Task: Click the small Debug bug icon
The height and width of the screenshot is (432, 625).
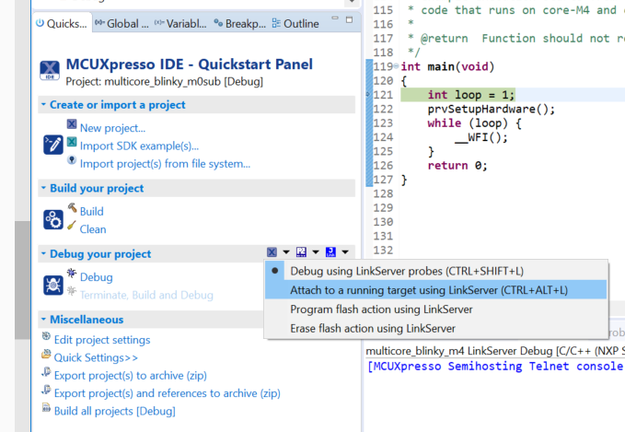Action: point(72,273)
